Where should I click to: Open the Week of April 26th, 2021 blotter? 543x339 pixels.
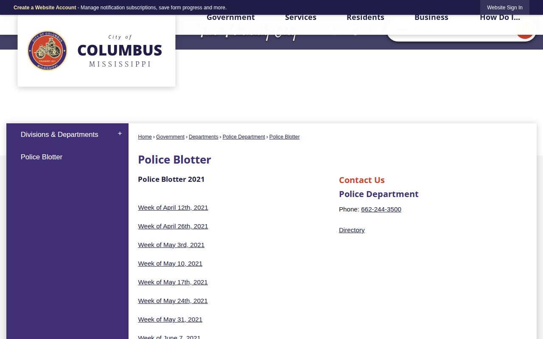click(x=173, y=226)
